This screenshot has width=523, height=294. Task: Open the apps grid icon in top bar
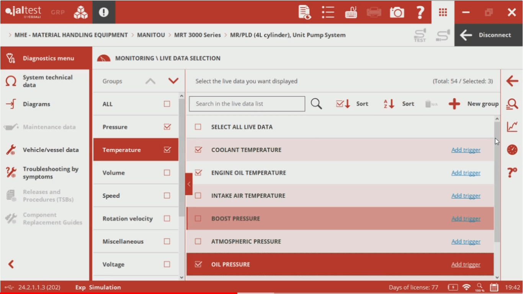443,12
